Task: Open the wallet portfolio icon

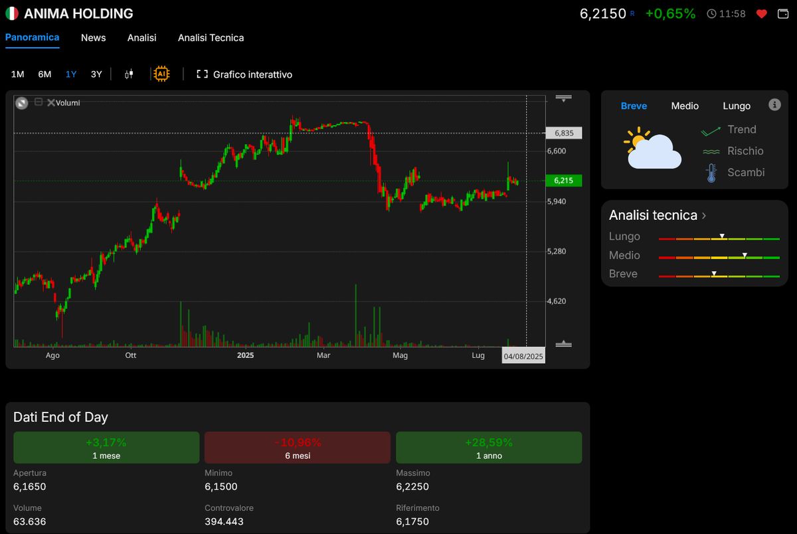Action: coord(783,13)
